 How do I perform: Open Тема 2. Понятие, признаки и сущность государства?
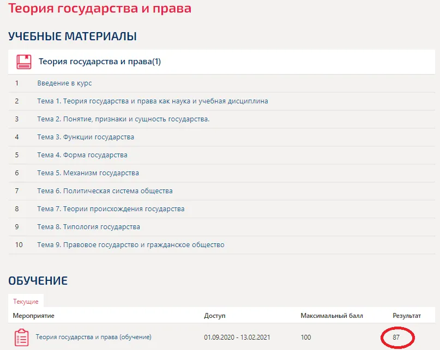(123, 119)
